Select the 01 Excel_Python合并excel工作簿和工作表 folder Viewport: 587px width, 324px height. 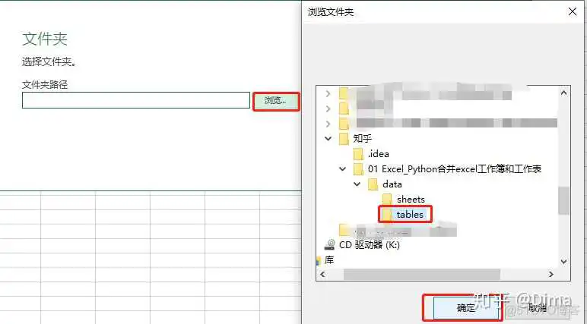[455, 169]
